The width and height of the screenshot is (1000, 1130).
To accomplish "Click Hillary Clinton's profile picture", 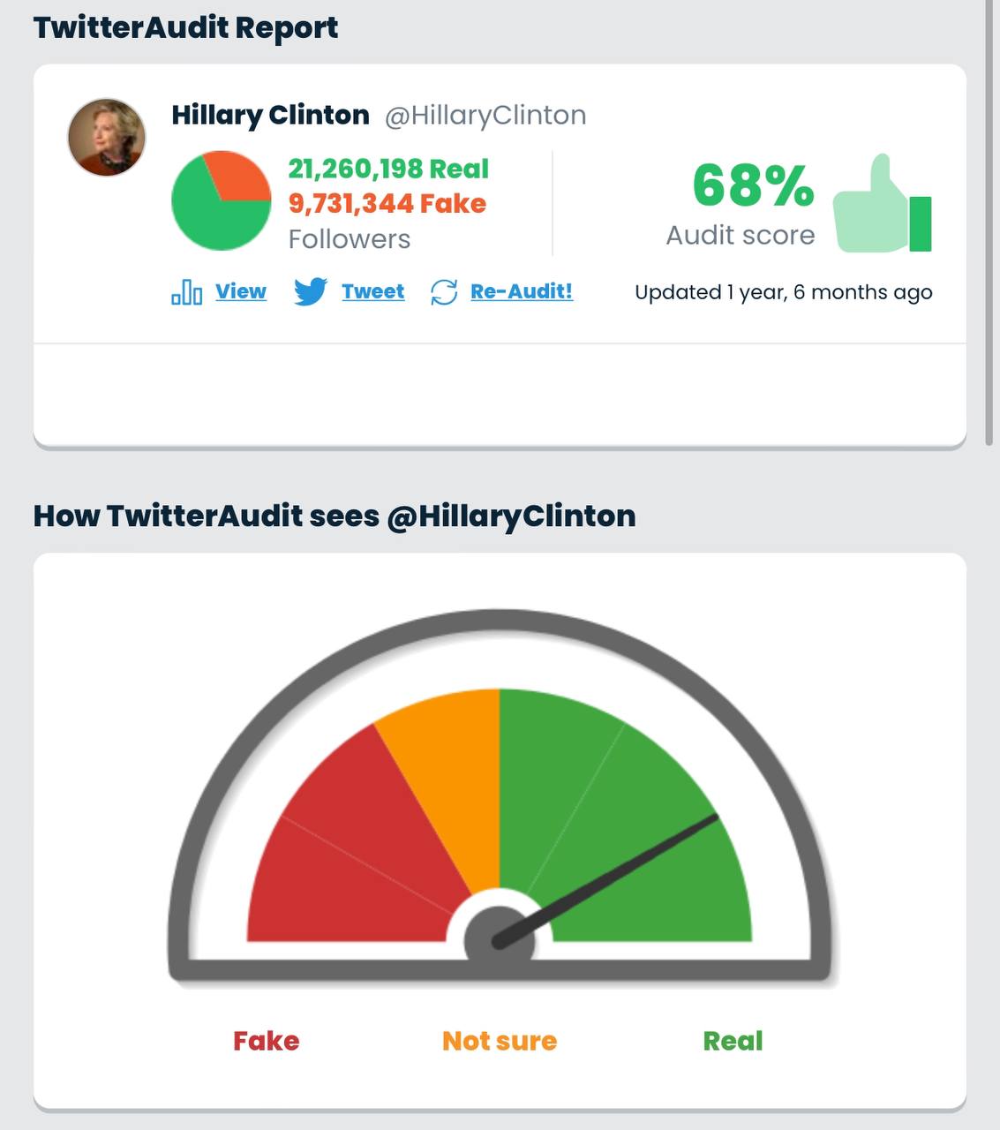I will pyautogui.click(x=107, y=138).
